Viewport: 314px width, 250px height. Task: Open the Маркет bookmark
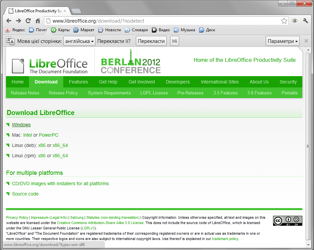(x=84, y=30)
